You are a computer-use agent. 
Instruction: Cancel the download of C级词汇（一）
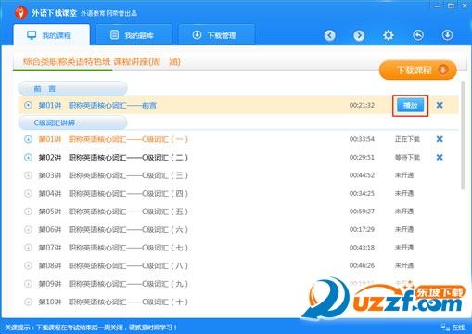click(x=440, y=139)
